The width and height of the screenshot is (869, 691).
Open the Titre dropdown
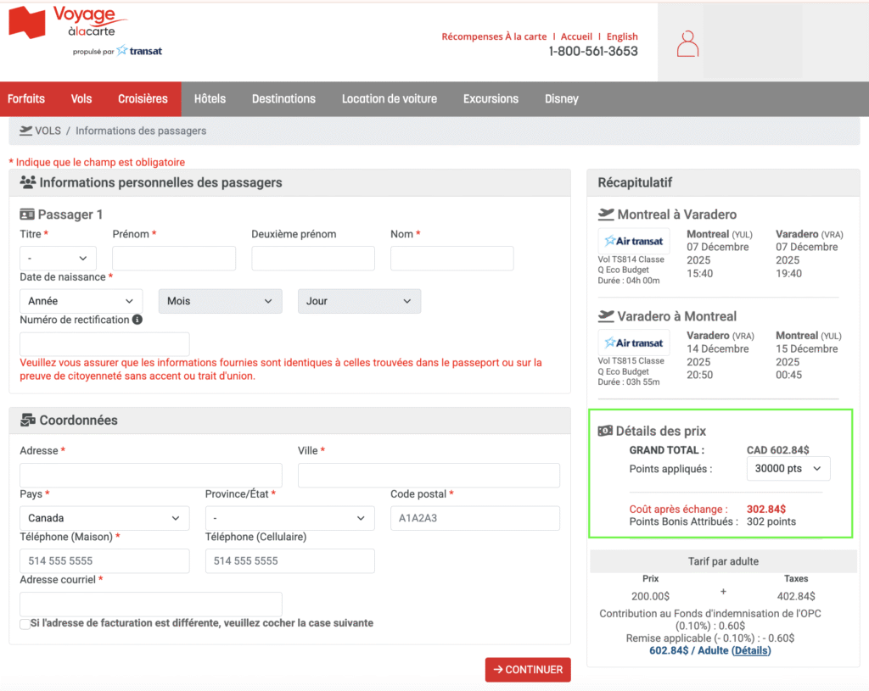click(x=58, y=258)
